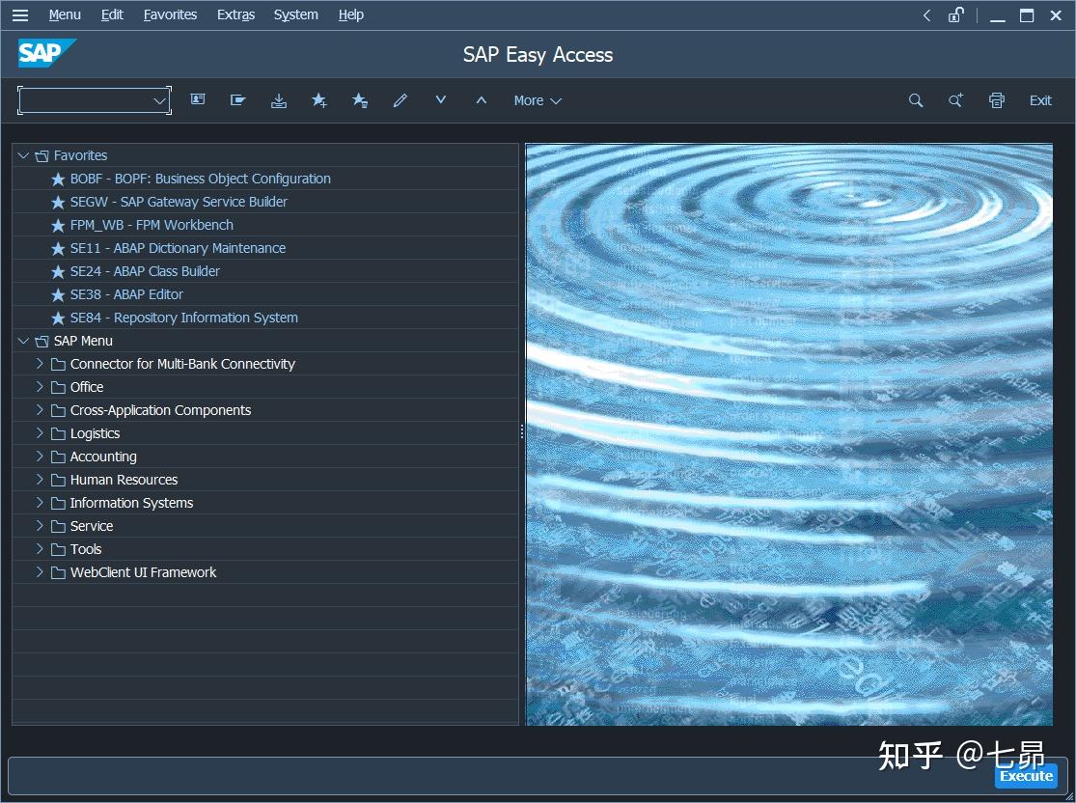Click the Print icon
The image size is (1076, 803).
click(997, 100)
